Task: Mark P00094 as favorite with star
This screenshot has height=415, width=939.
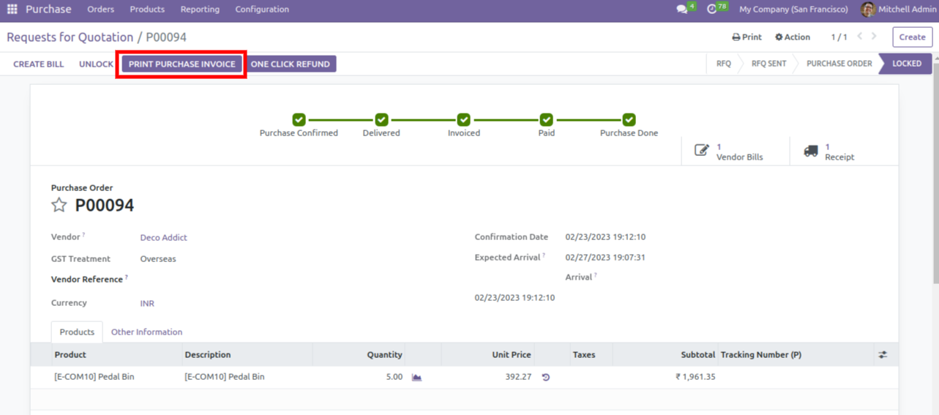Action: 59,206
